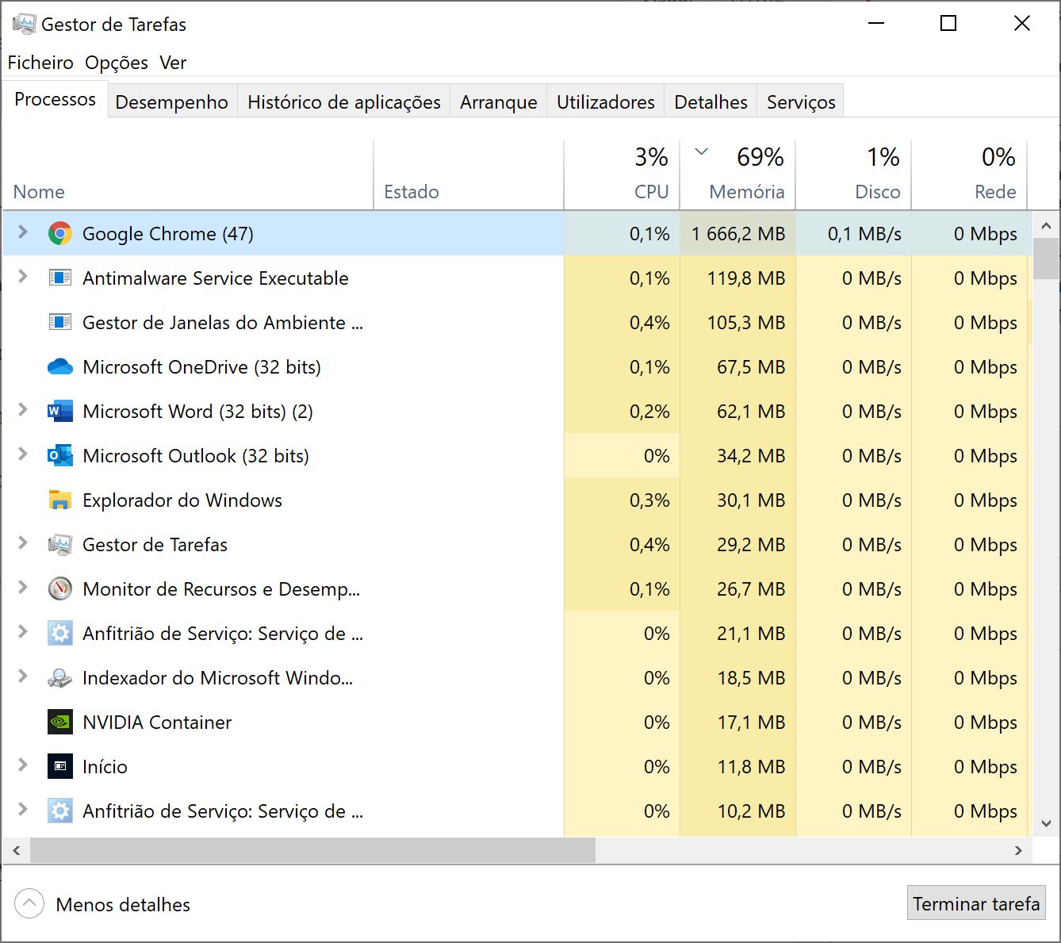Click the Microsoft OneDrive cloud icon

[x=60, y=367]
